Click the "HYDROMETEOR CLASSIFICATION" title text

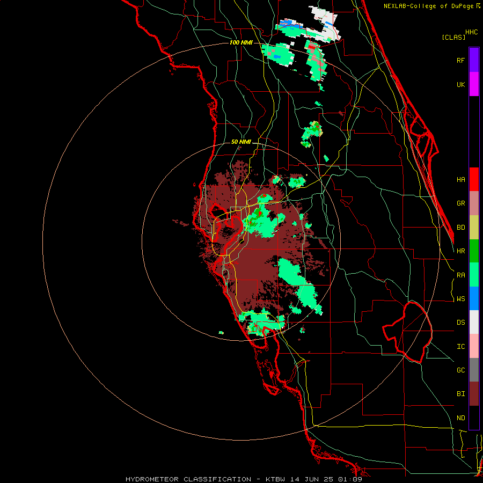(188, 479)
